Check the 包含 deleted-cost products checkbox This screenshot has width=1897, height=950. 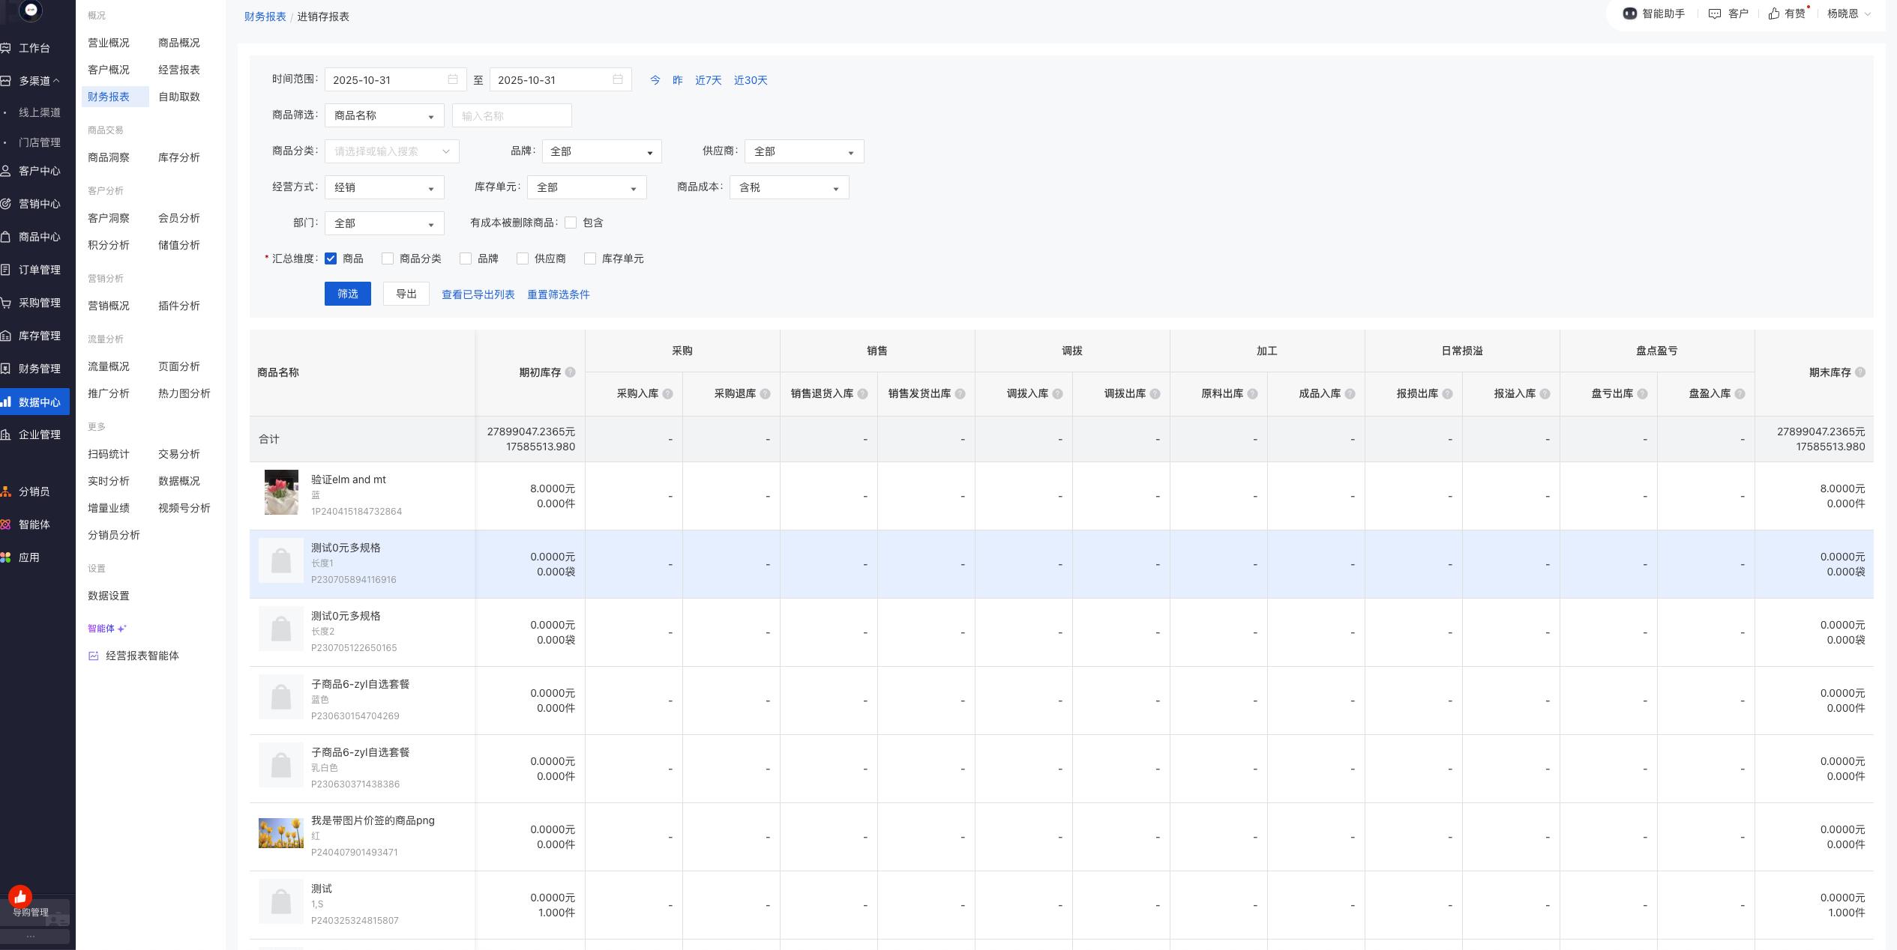click(571, 223)
